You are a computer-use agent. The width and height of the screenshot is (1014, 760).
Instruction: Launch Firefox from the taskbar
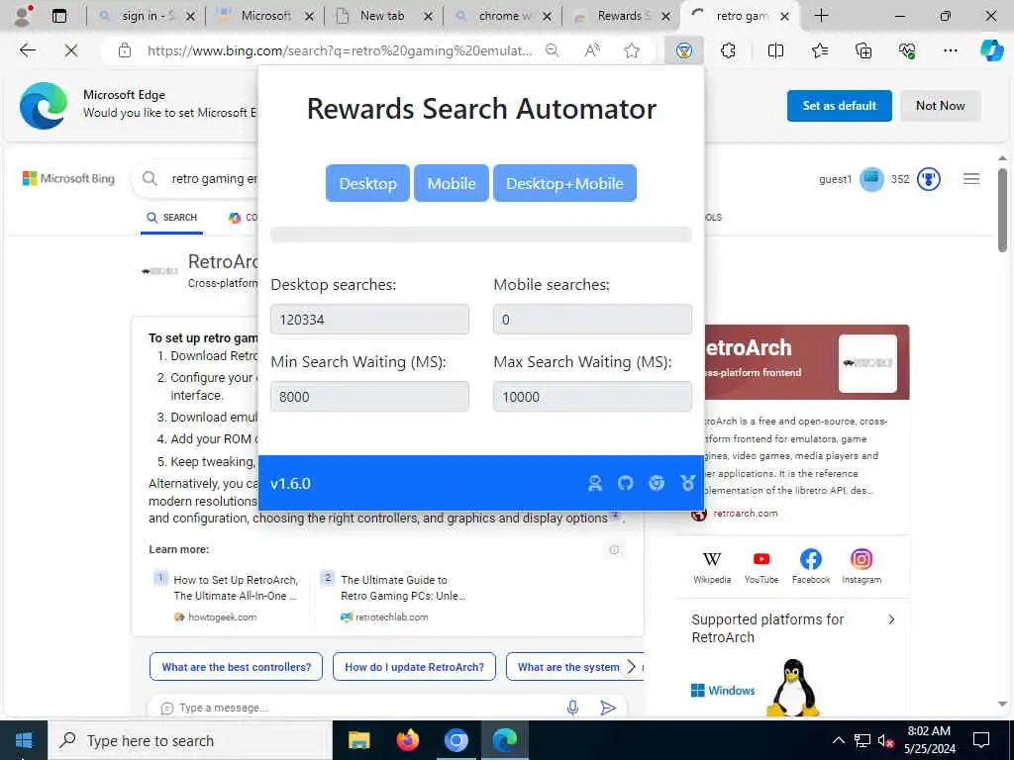pos(407,740)
